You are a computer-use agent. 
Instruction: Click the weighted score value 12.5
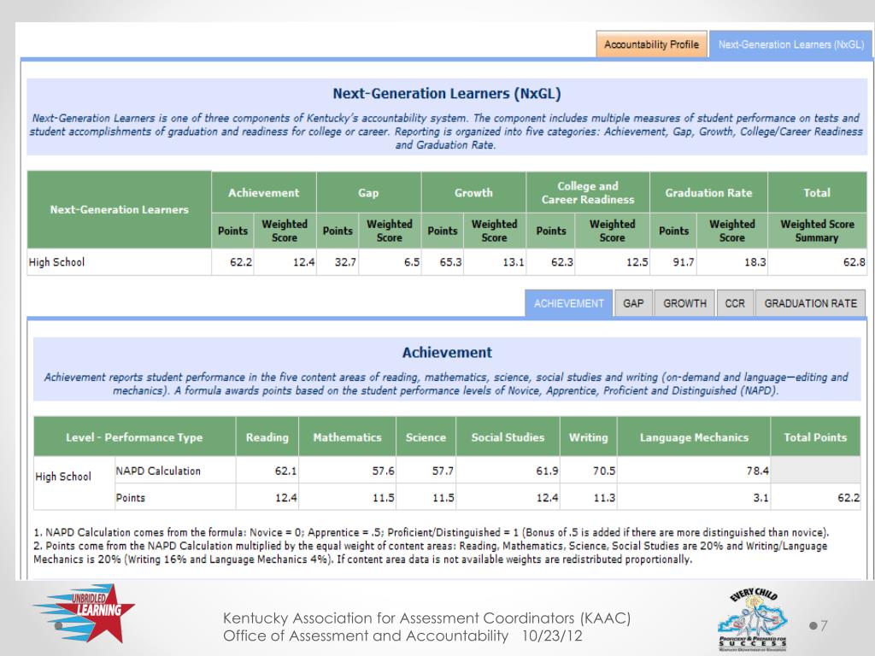(637, 262)
